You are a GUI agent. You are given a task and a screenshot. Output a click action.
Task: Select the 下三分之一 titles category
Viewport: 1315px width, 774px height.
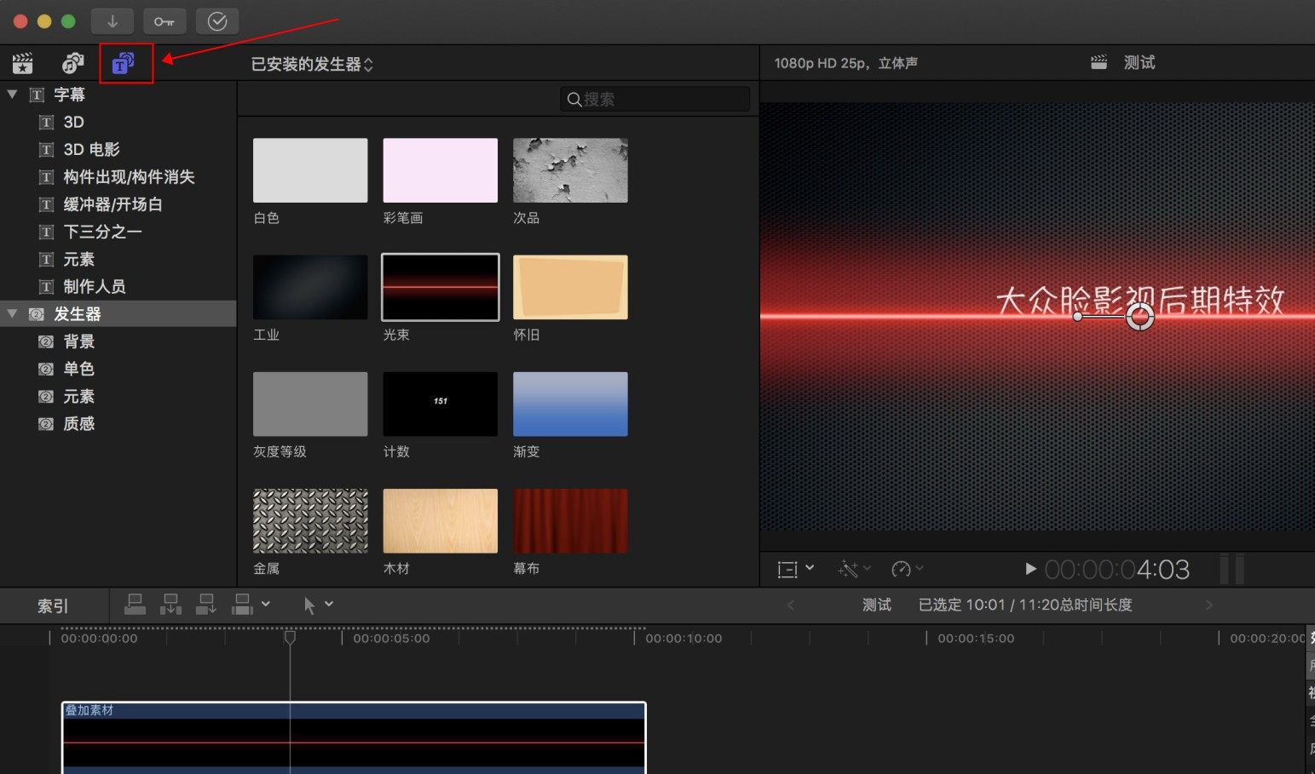click(x=102, y=232)
